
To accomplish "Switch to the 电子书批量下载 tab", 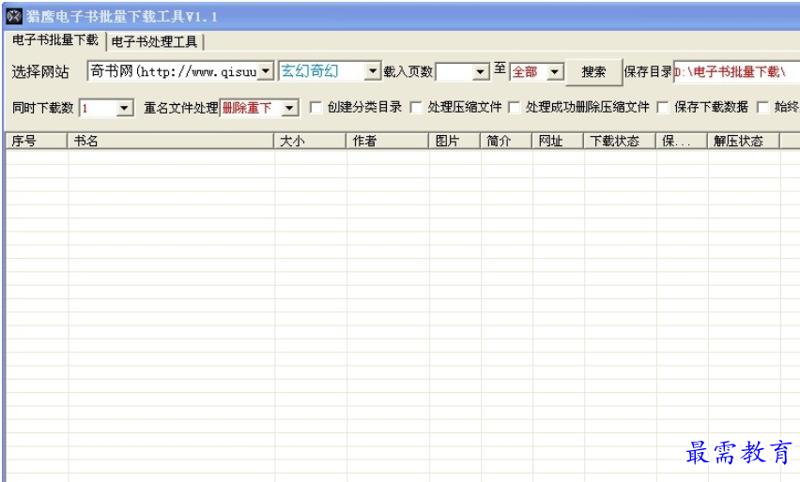I will point(55,40).
